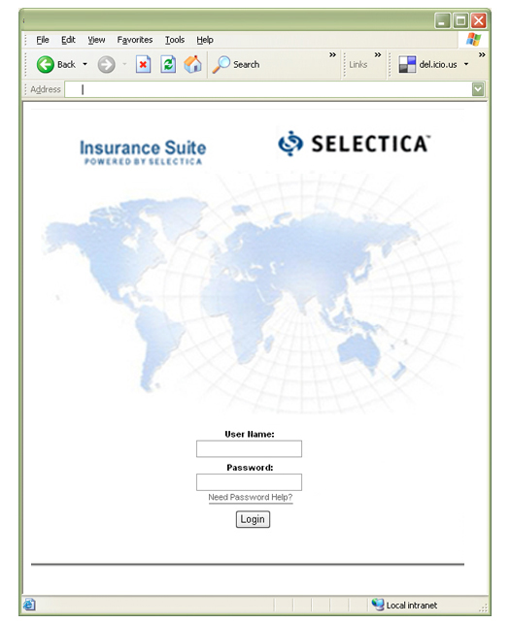Click the Refresh page icon
Screen dimensions: 510x623
coord(168,64)
